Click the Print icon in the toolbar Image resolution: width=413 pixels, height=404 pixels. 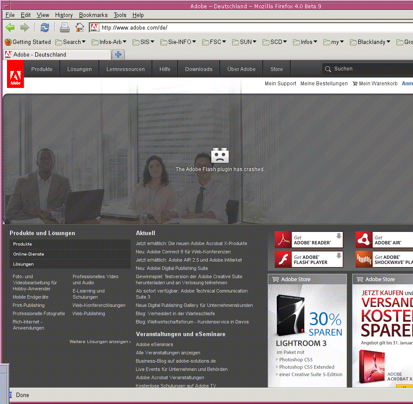click(x=64, y=27)
